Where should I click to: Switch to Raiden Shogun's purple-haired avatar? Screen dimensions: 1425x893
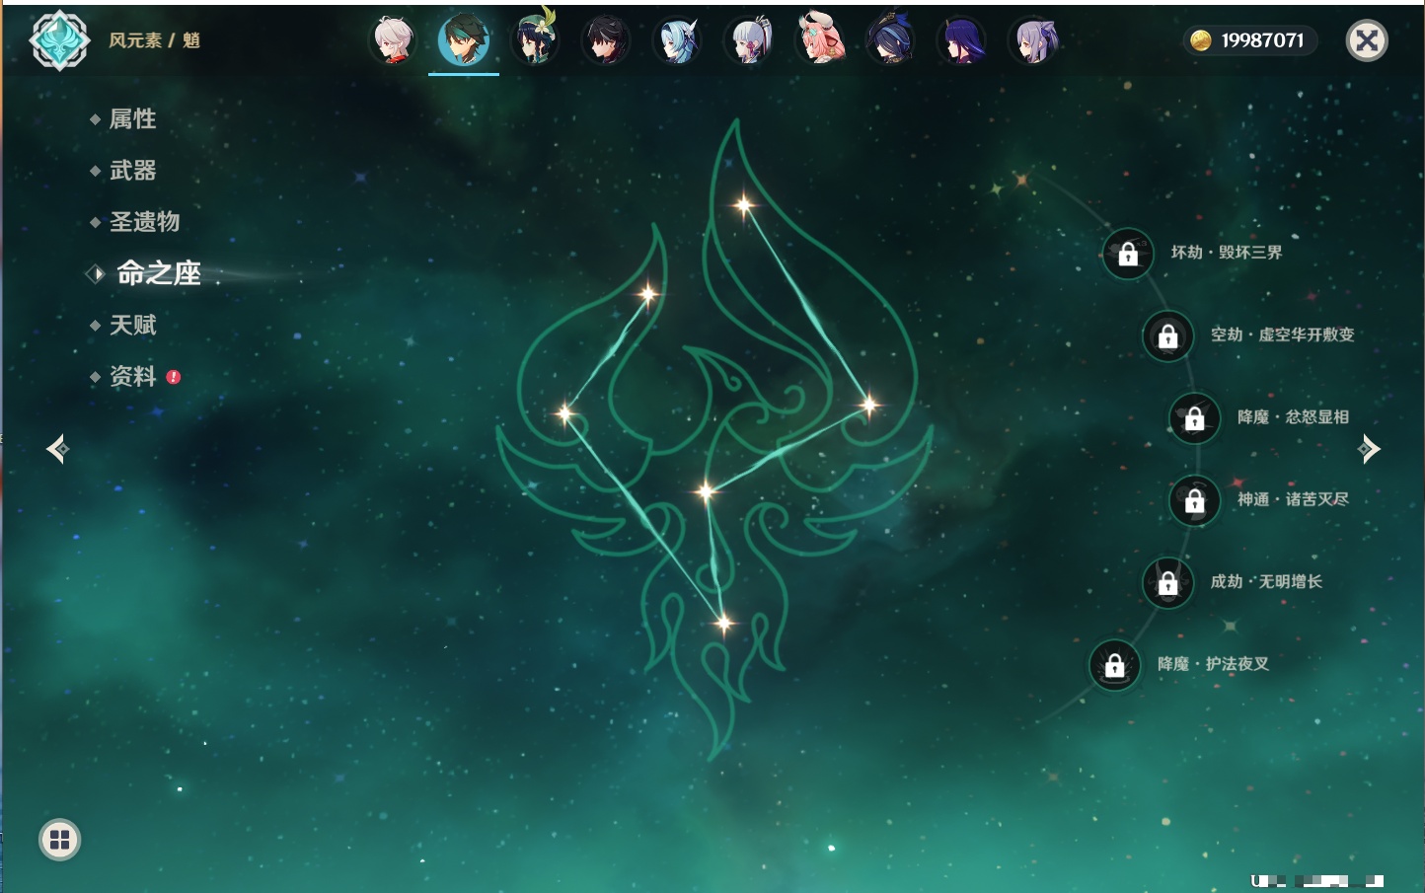(x=961, y=40)
